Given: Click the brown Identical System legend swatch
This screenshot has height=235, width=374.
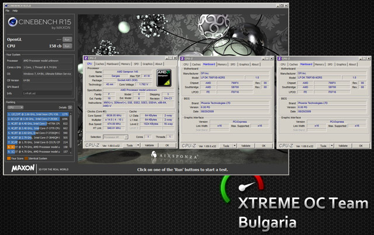Looking at the screenshot, I should pos(26,159).
